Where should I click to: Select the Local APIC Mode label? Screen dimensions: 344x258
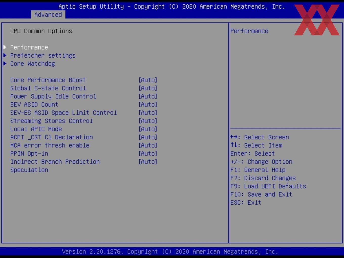point(36,129)
